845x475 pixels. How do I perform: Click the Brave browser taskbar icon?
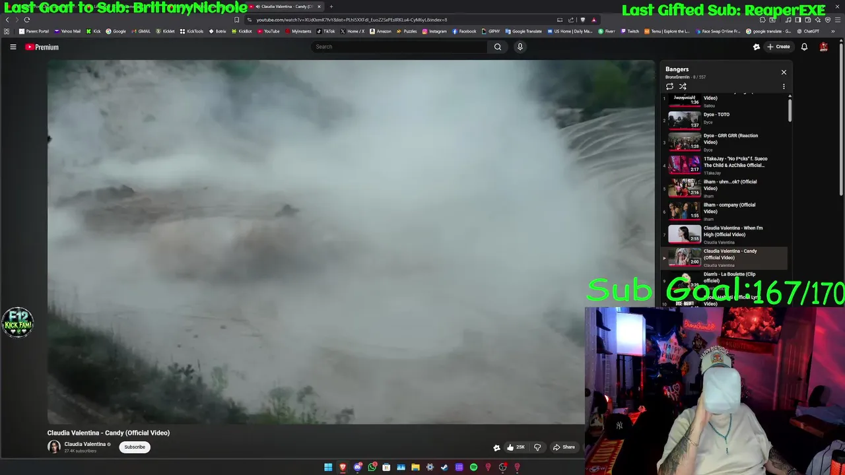[x=343, y=467]
